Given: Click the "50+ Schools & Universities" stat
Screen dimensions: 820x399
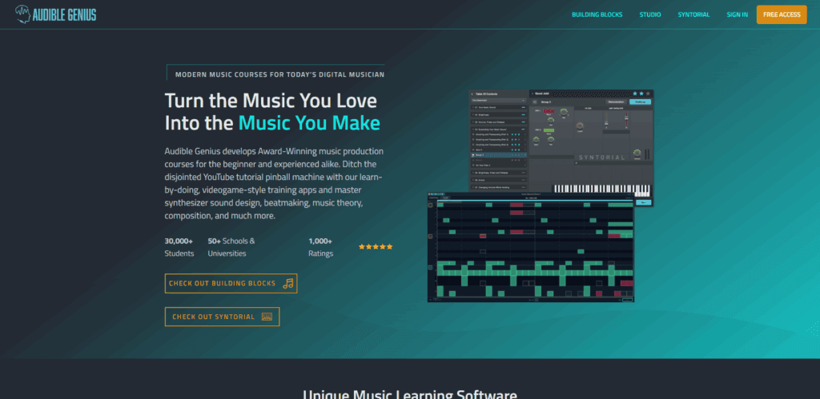Looking at the screenshot, I should (231, 247).
